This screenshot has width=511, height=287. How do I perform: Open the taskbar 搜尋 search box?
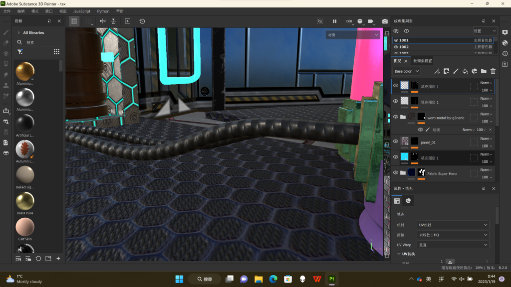205,279
